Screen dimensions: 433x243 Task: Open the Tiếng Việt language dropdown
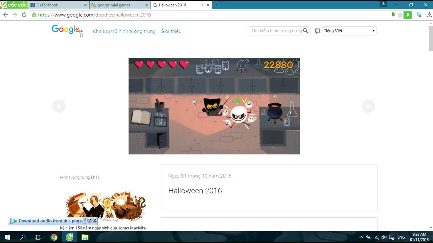pyautogui.click(x=349, y=31)
